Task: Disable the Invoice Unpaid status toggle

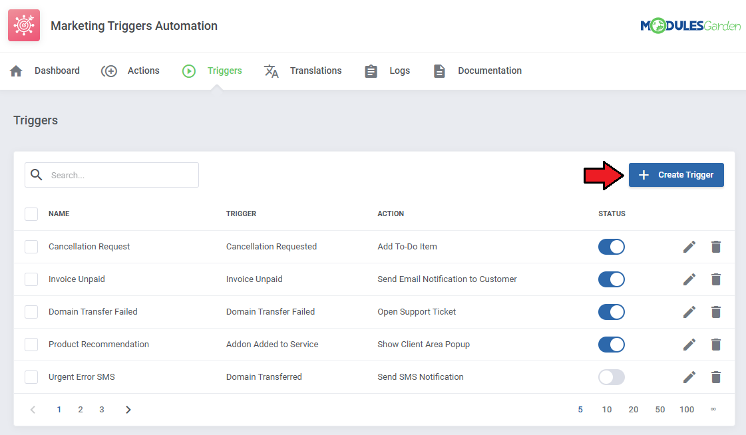Action: (612, 279)
